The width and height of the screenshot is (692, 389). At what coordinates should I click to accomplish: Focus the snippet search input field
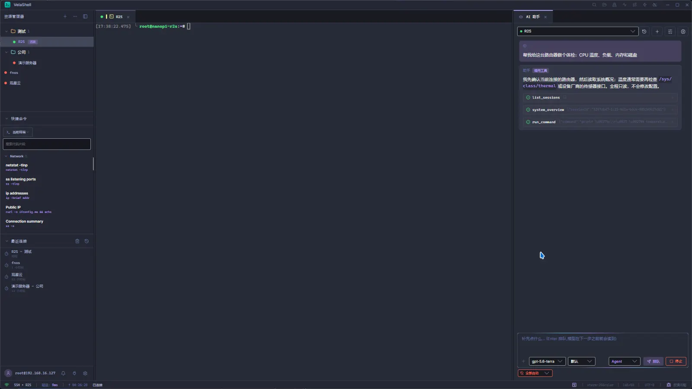coord(47,144)
